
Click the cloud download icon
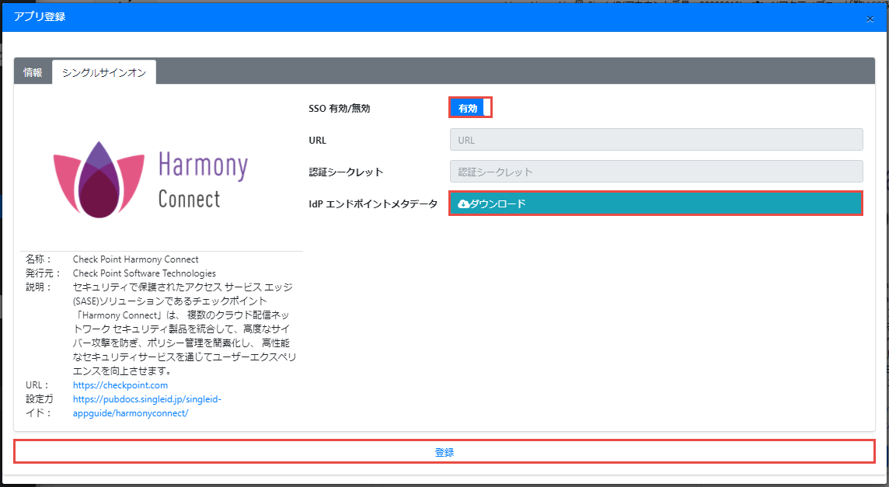point(464,203)
